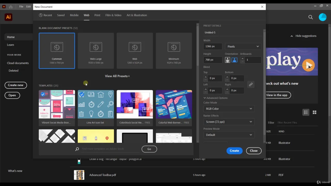Click the search magnifier icon in header
The width and height of the screenshot is (331, 186).
311,17
